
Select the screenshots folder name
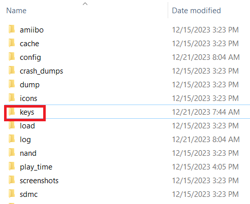tap(39, 181)
